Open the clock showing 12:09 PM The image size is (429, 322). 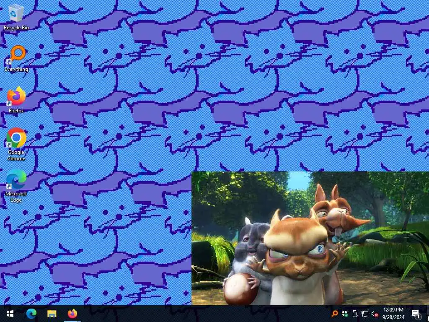click(393, 314)
